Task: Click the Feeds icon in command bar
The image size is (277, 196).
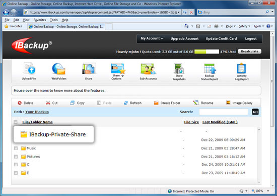Action: (x=198, y=26)
